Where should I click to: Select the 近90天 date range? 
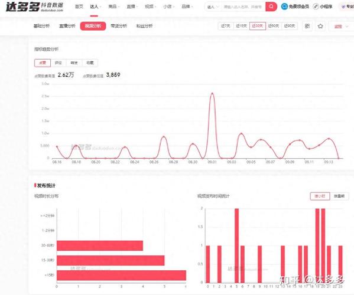290,26
